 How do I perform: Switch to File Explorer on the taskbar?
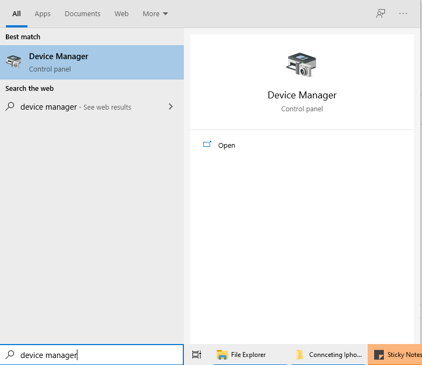coord(250,355)
